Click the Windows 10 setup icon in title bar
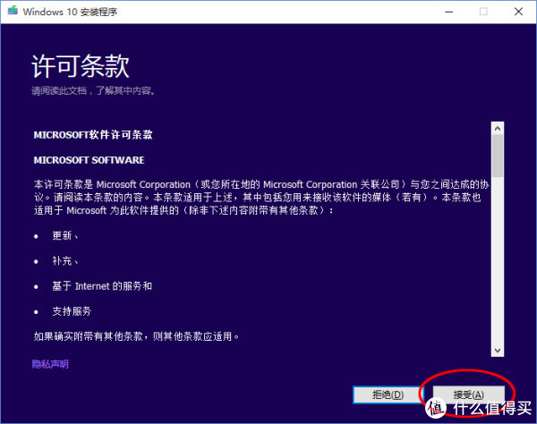The height and width of the screenshot is (424, 537). pyautogui.click(x=13, y=12)
